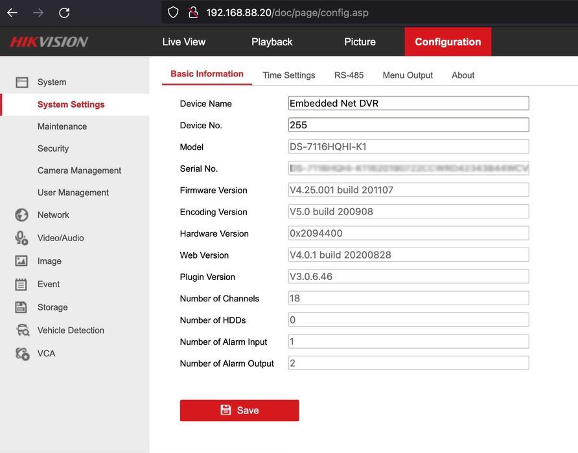578x453 pixels.
Task: Click the Event notepad icon
Action: tap(21, 285)
